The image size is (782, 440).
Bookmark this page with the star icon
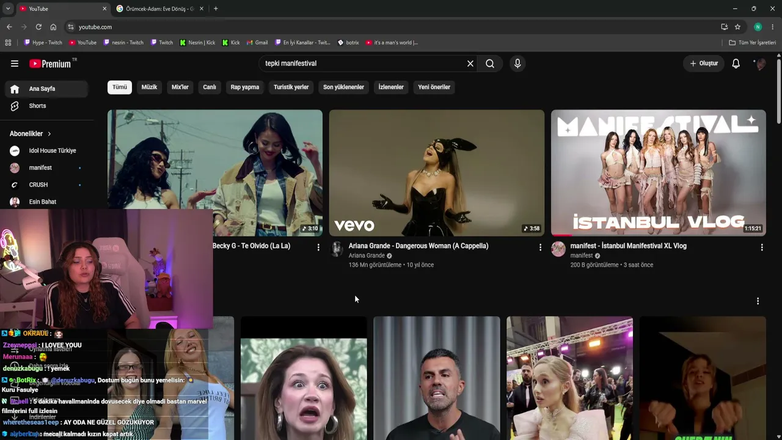point(738,27)
